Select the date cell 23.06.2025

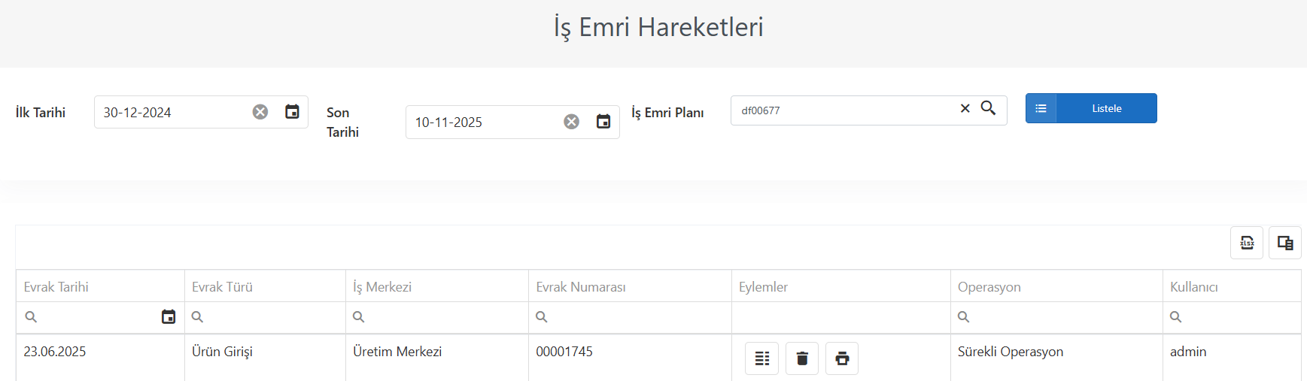[x=100, y=358]
